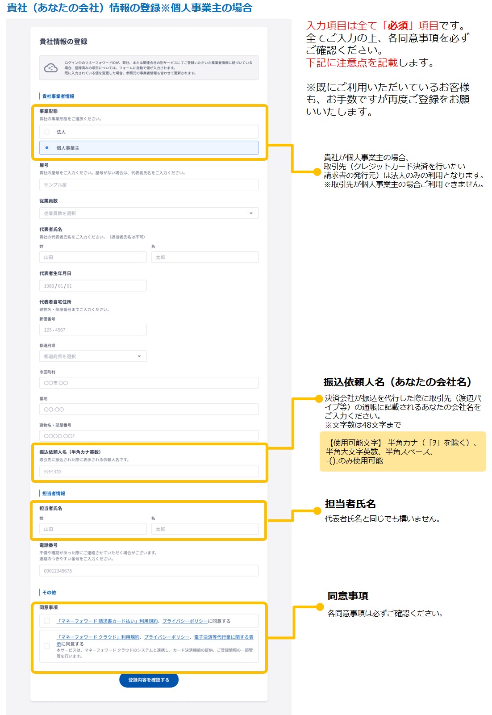The width and height of the screenshot is (492, 715).
Task: Click the 従業員数 dropdown arrow
Action: (251, 213)
